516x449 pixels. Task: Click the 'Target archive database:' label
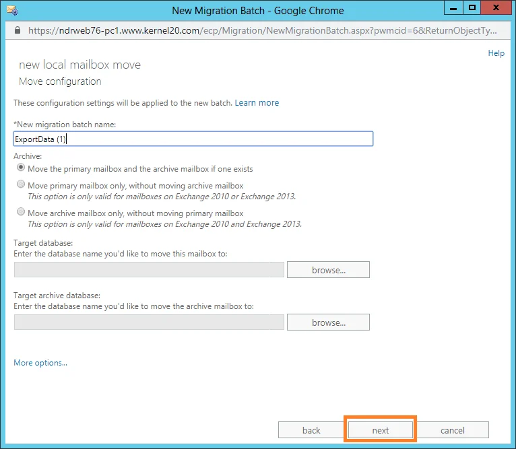(x=57, y=296)
